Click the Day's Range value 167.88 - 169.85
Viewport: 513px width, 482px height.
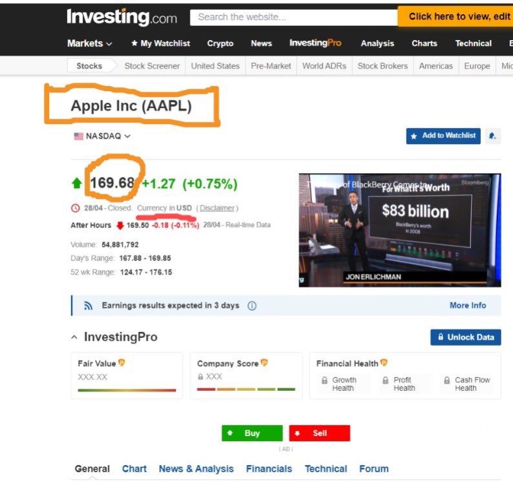point(145,258)
